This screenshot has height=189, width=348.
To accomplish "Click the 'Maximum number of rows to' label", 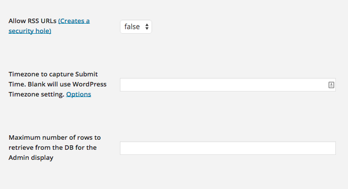I will [54, 138].
